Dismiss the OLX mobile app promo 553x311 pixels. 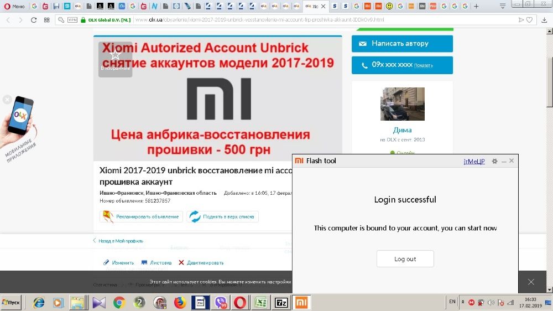pyautogui.click(x=7, y=100)
